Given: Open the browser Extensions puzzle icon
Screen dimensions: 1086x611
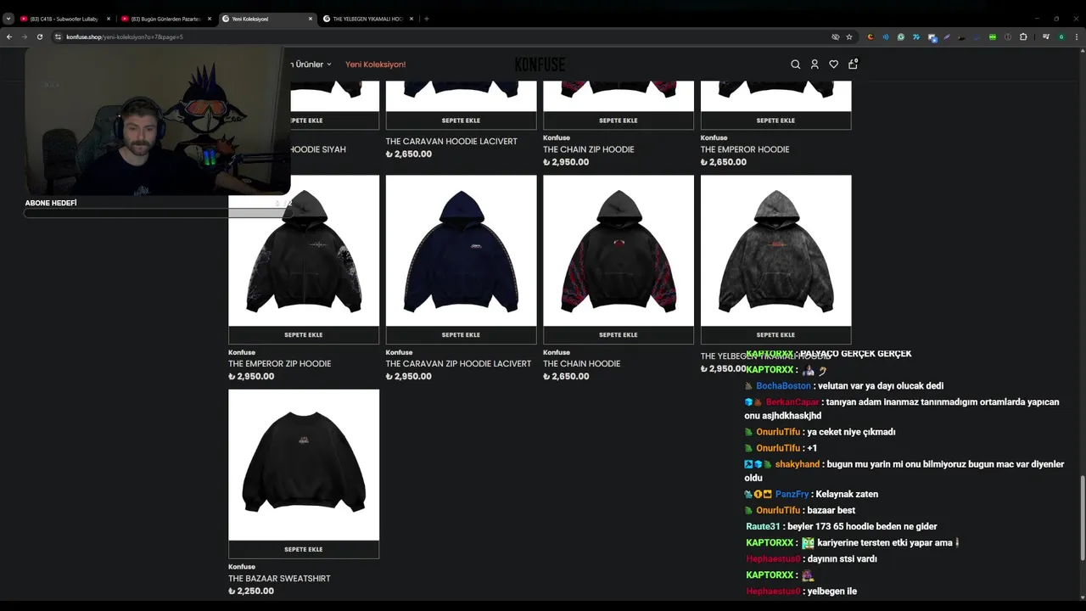Looking at the screenshot, I should pos(1023,36).
